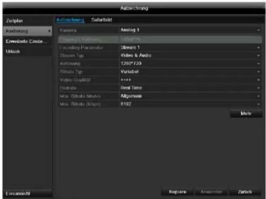Open the Bildrate dropdown showing Real Time
Viewport: 266px width, 199px height.
click(190, 88)
